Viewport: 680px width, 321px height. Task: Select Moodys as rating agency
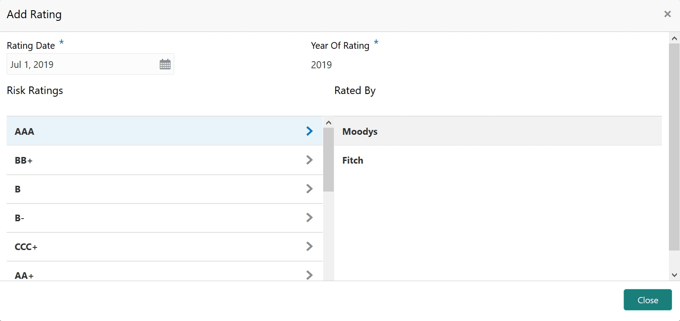[360, 132]
